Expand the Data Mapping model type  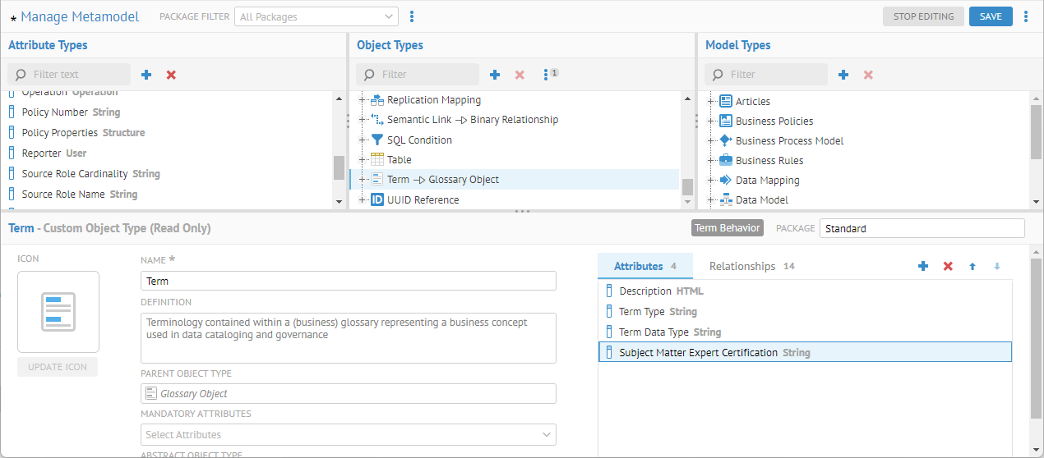712,180
